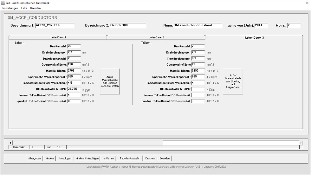Click Beenden in the menu bar

click(x=35, y=8)
